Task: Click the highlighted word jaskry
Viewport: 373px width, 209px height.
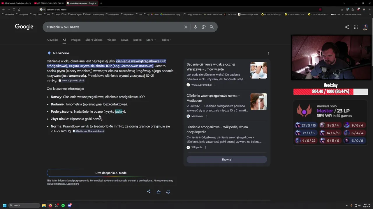Action: click(119, 111)
